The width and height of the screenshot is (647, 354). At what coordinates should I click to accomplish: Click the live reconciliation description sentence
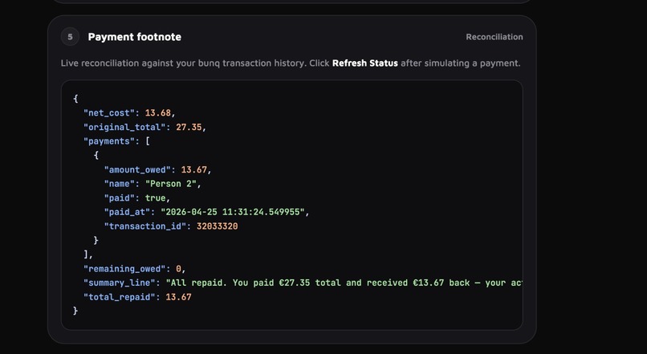pyautogui.click(x=291, y=63)
